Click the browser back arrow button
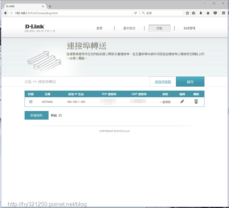The width and height of the screenshot is (229, 208). point(5,13)
